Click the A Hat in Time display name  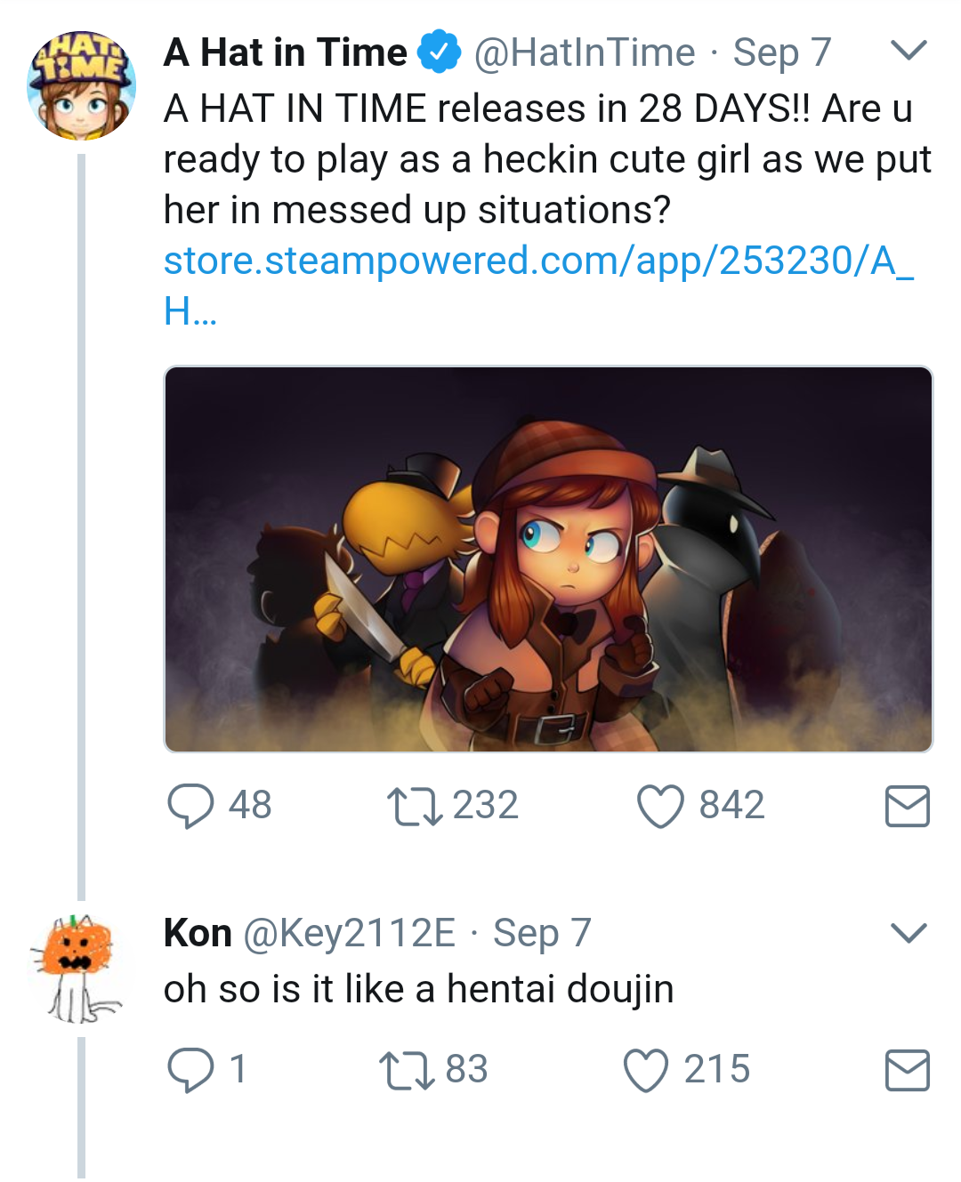(285, 52)
